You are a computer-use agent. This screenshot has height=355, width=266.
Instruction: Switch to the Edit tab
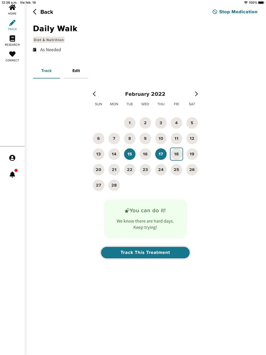(76, 71)
